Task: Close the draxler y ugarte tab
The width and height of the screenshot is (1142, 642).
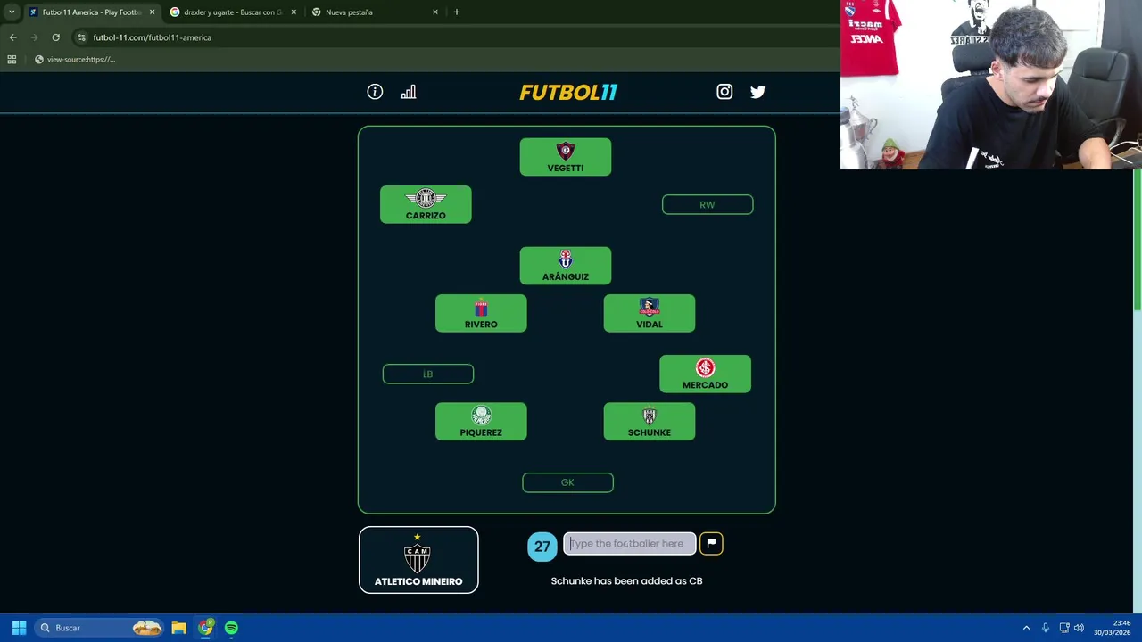Action: (x=294, y=12)
